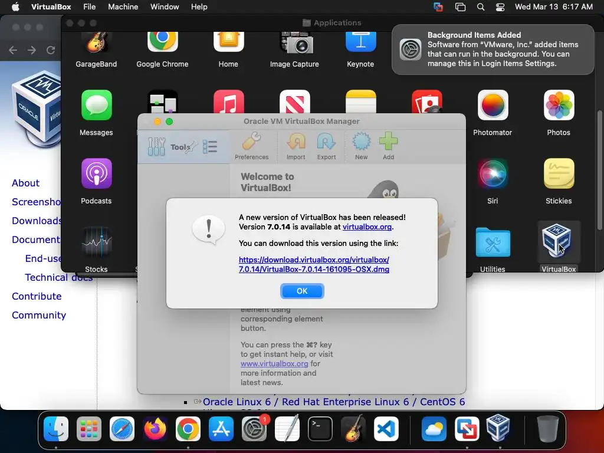604x453 pixels.
Task: Open Launchpad from the Dock
Action: point(89,429)
